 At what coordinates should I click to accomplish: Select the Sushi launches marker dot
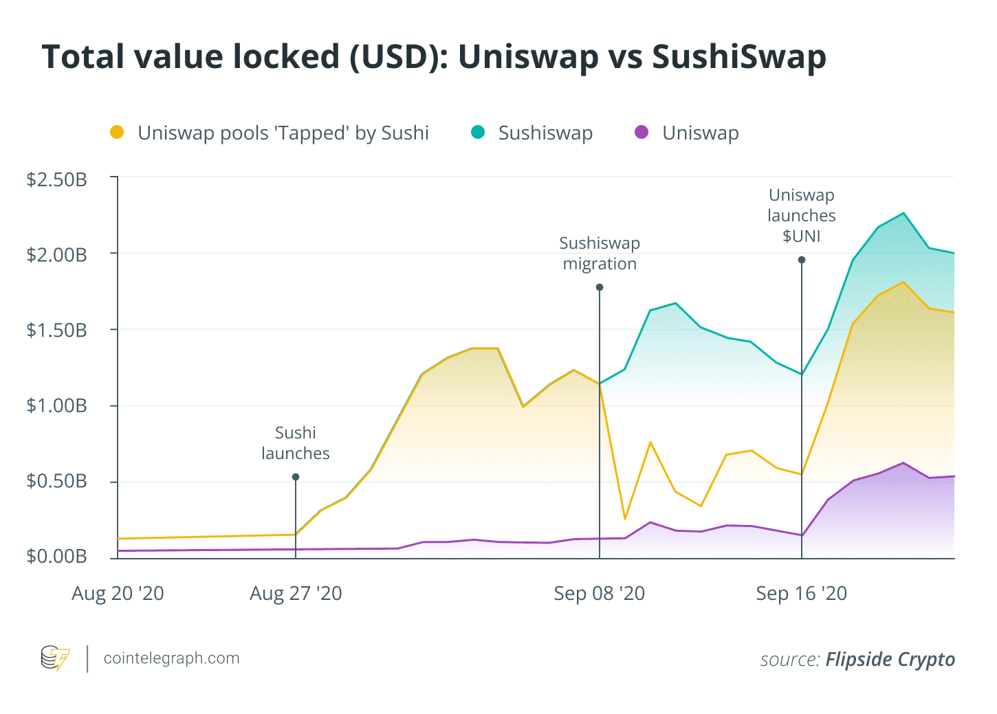tap(296, 477)
